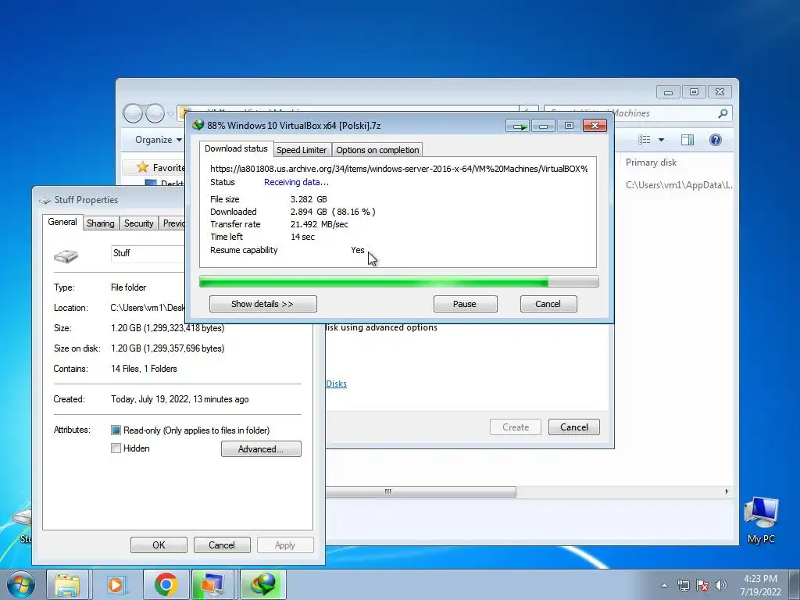Open the Action Center flag icon

click(702, 585)
